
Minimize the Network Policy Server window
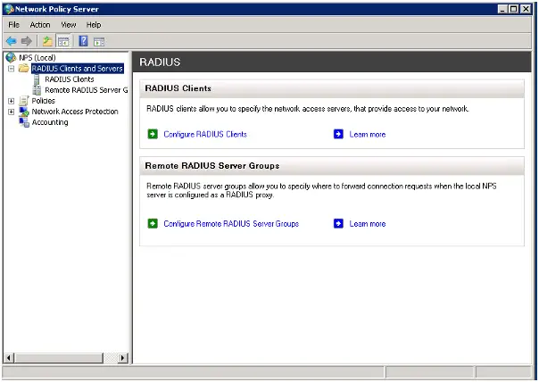click(x=503, y=9)
